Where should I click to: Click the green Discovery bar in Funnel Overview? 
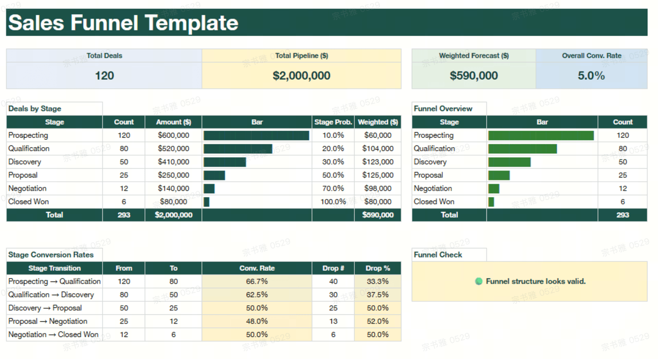point(509,162)
